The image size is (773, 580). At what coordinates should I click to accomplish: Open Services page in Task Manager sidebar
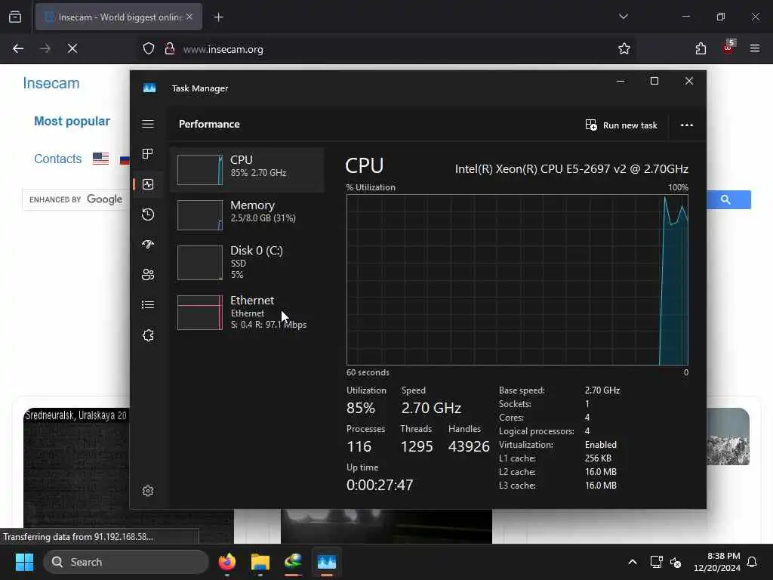pos(148,335)
